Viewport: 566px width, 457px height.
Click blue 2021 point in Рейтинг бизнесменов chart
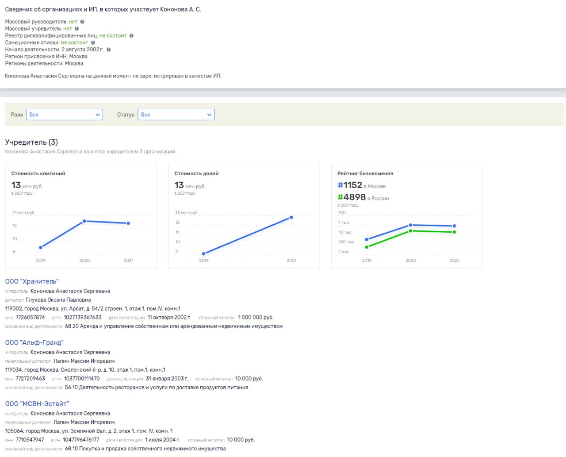(454, 226)
